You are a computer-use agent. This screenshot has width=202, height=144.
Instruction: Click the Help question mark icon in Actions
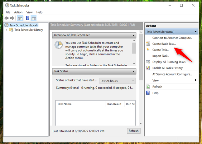click(148, 93)
